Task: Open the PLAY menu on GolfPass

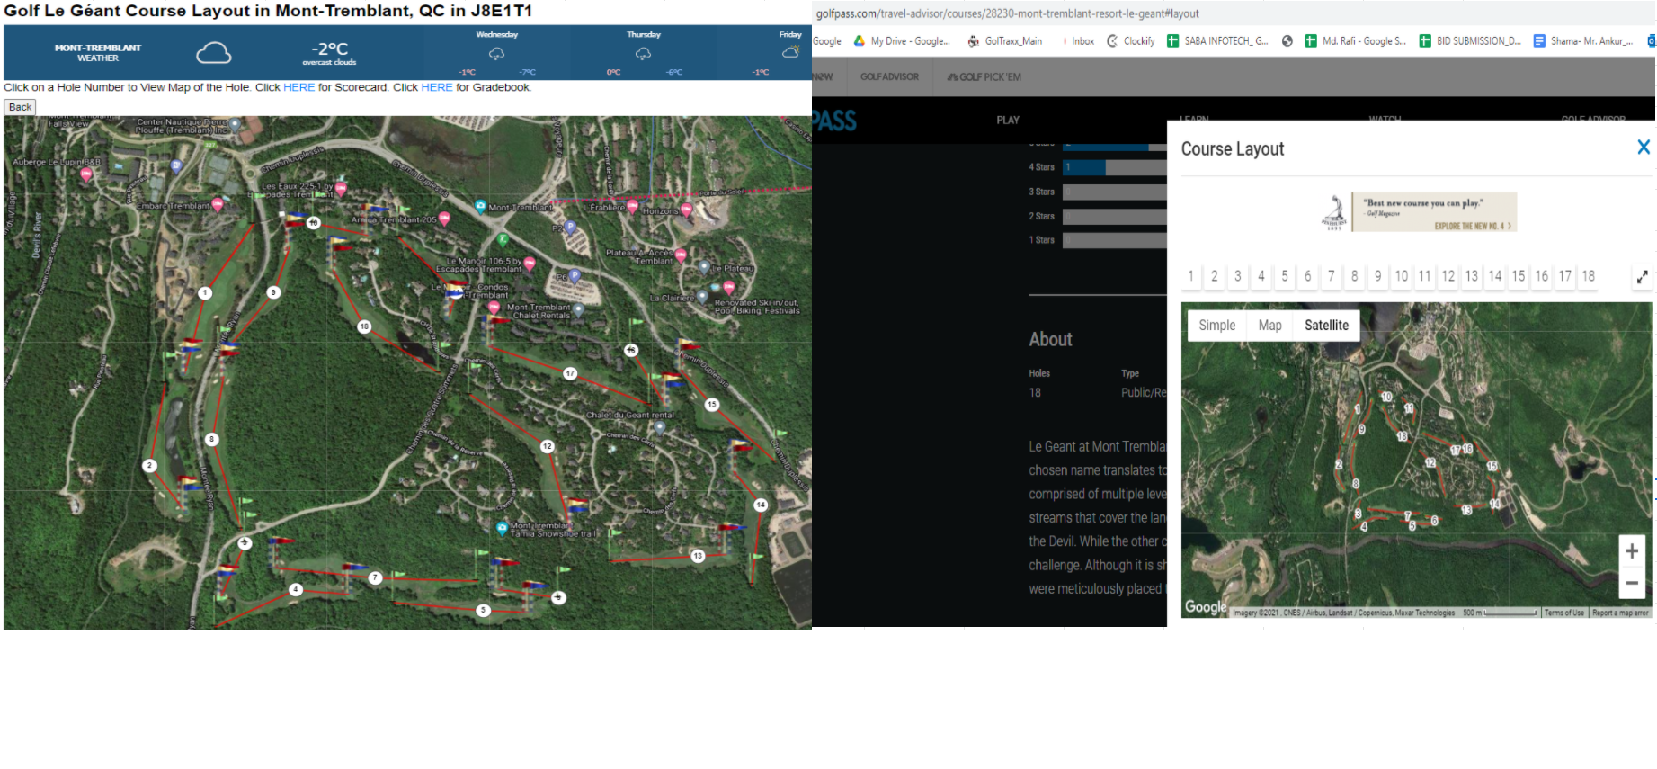Action: pyautogui.click(x=1008, y=121)
